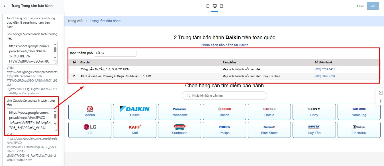Click the magnifier icon in the brand search box
Image resolution: width=384 pixels, height=166 pixels.
pos(189,96)
